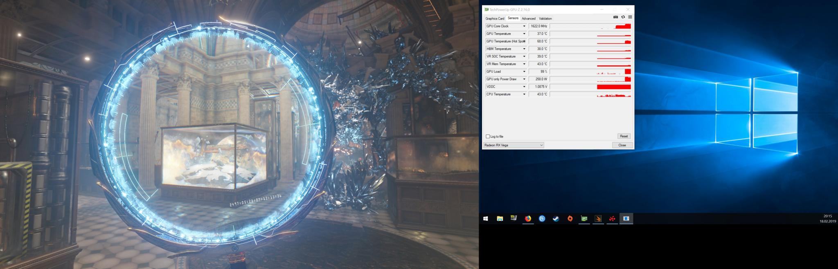Click the 38.0 °C HBM temperature value

538,49
